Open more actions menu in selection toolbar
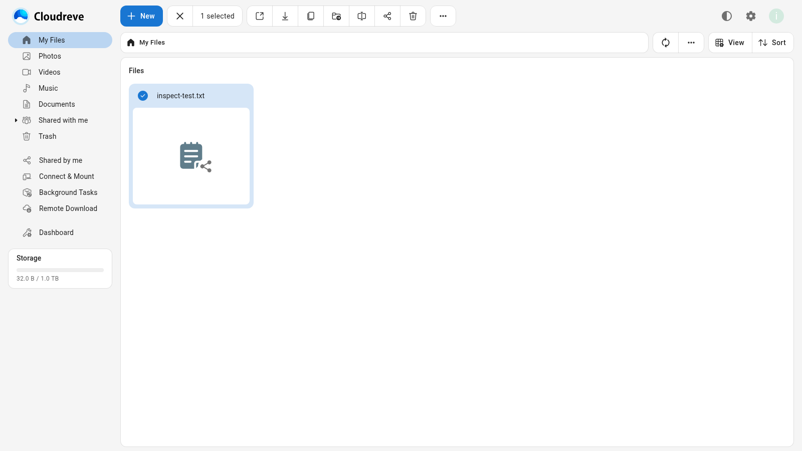The width and height of the screenshot is (802, 451). coord(443,16)
